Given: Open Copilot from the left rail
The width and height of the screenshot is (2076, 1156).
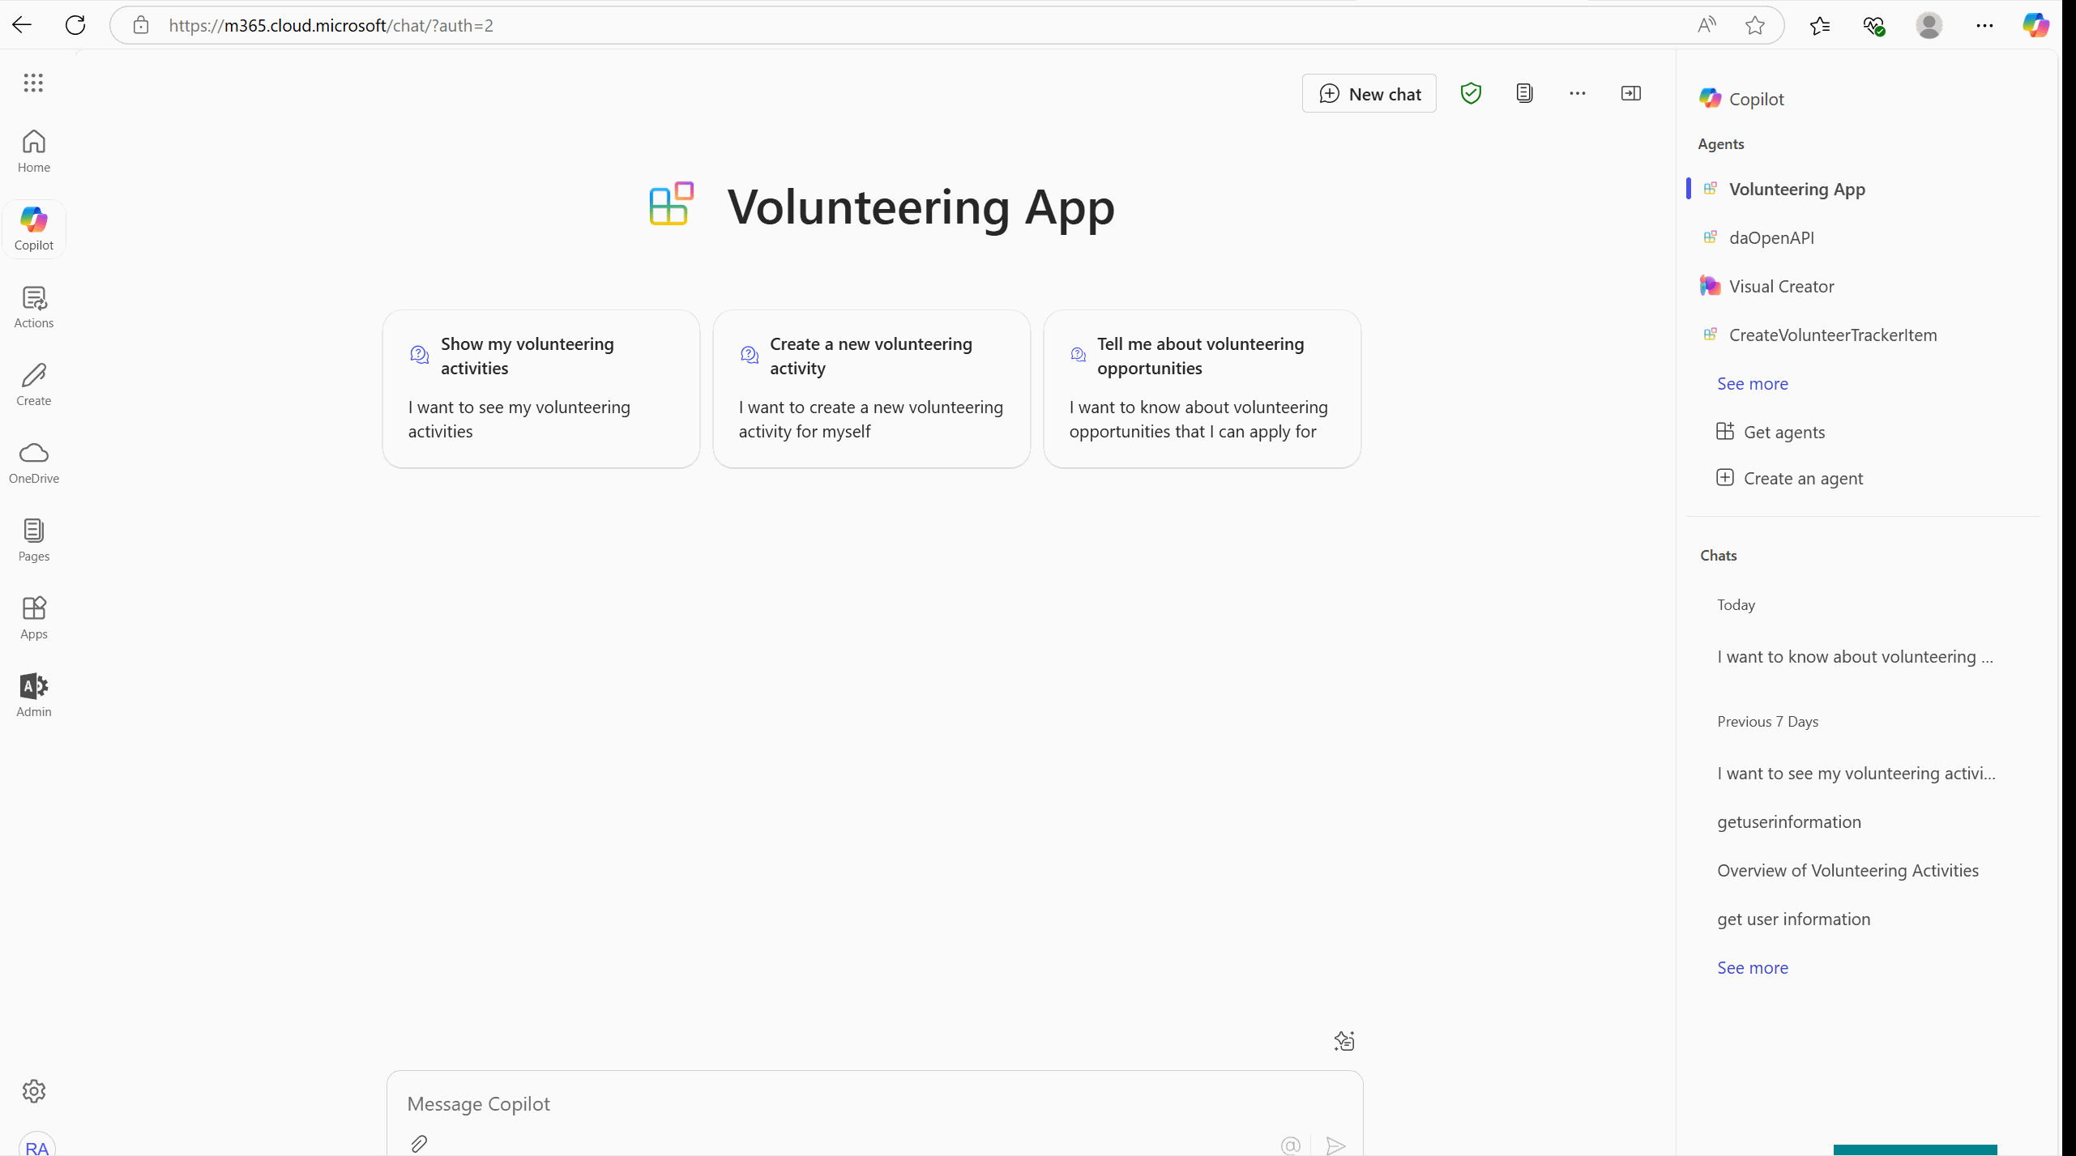Looking at the screenshot, I should [34, 229].
